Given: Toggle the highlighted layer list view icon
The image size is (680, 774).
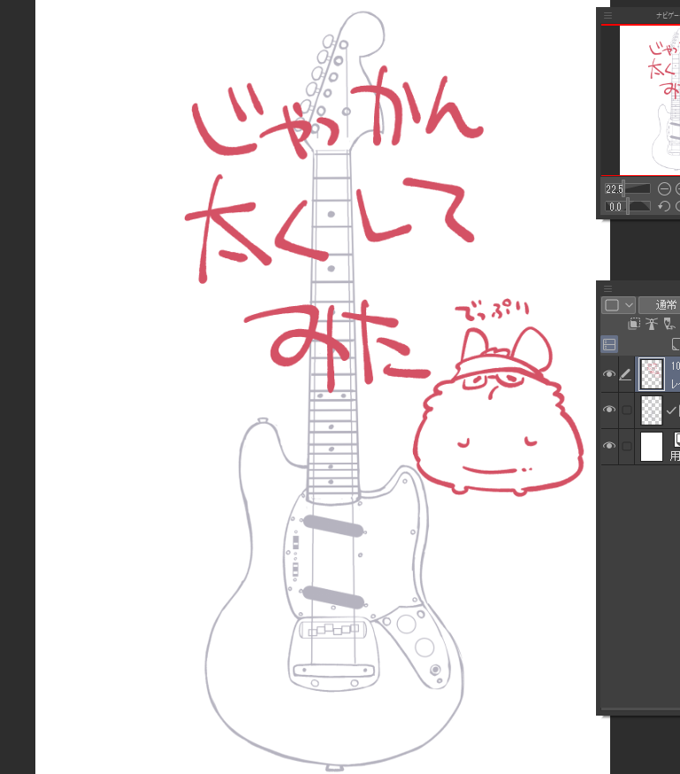Looking at the screenshot, I should click(x=609, y=344).
